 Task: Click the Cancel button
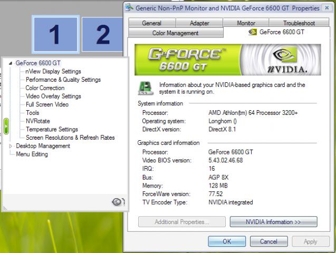(268, 241)
